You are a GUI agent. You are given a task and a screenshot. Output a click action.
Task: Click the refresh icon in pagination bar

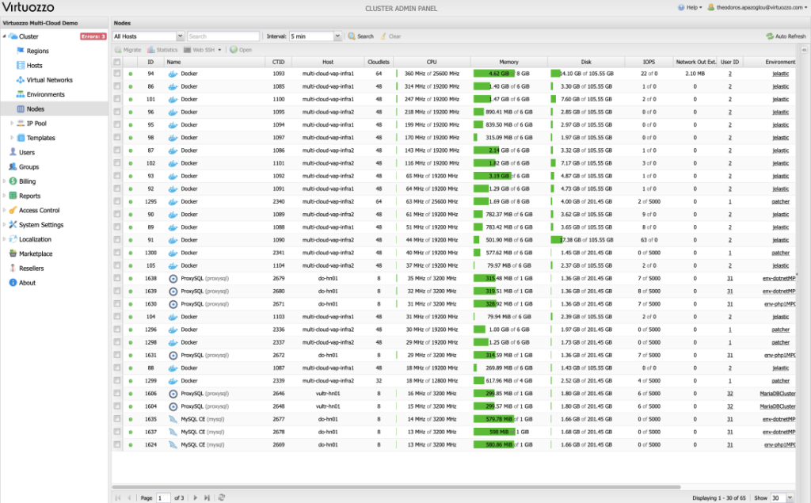pos(222,497)
